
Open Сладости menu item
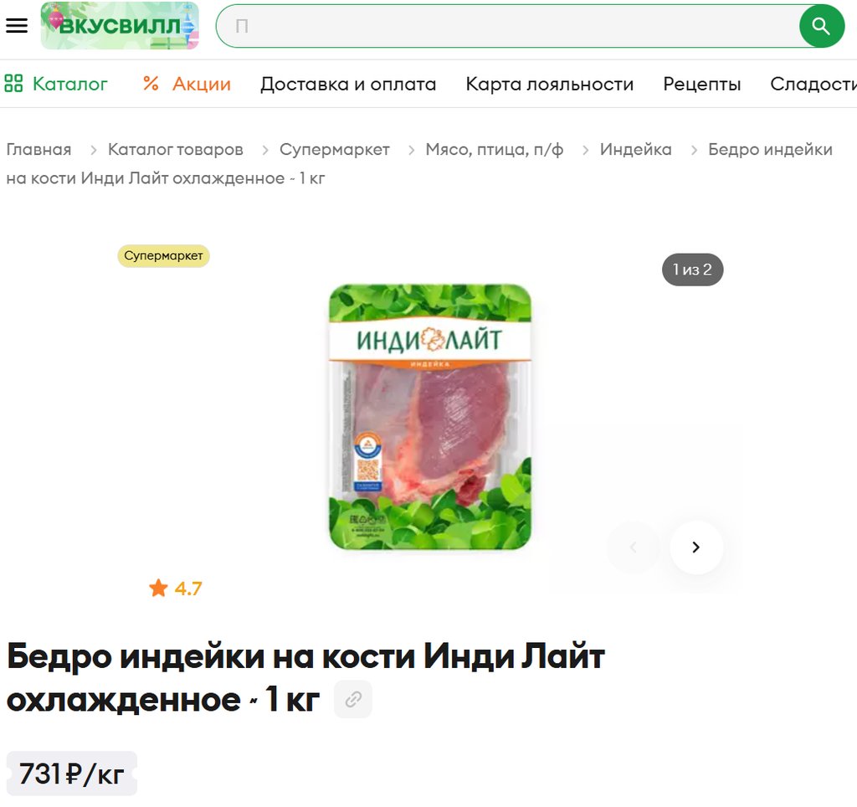pyautogui.click(x=813, y=85)
